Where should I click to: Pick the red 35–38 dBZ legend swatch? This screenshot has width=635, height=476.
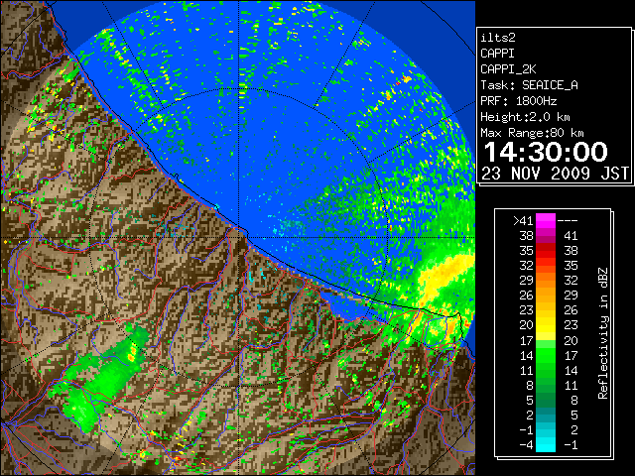click(x=546, y=251)
